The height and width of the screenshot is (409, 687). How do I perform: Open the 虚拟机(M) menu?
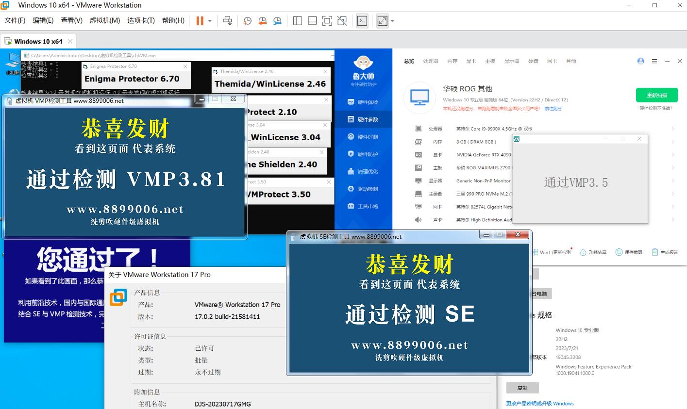[x=105, y=20]
